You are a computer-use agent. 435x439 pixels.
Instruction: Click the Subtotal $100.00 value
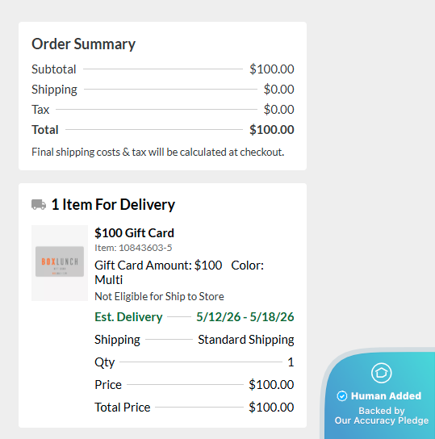pyautogui.click(x=271, y=69)
